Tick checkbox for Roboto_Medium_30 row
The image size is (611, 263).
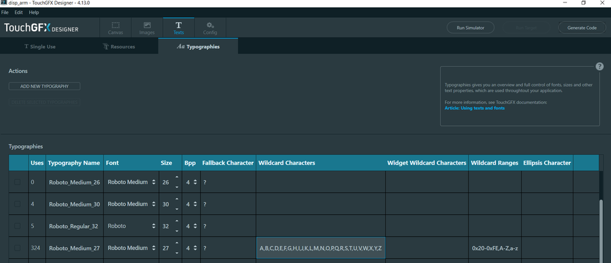pos(18,203)
